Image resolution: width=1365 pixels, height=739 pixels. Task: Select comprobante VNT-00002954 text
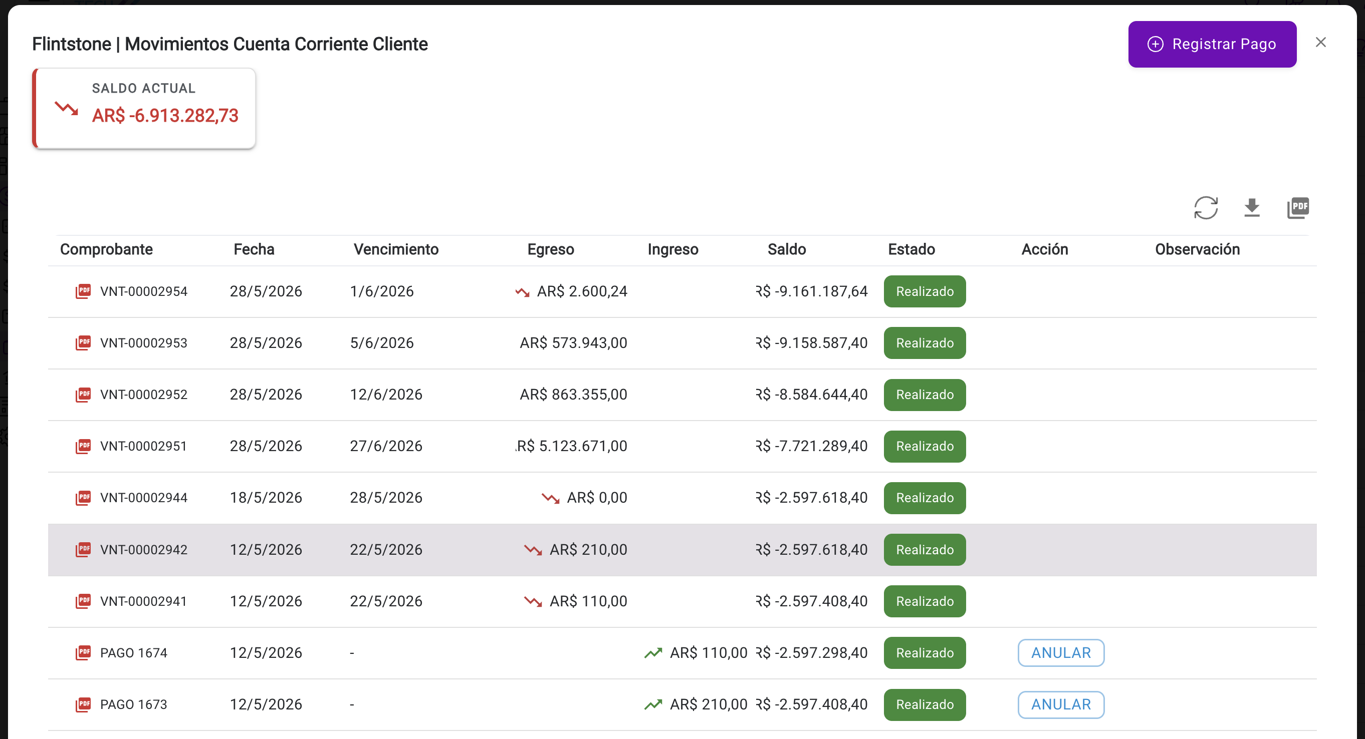[x=144, y=292]
